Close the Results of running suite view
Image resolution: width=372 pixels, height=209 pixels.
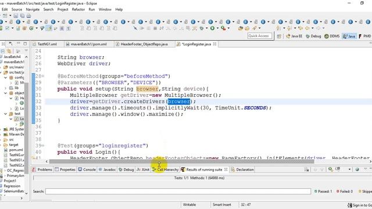(226, 170)
